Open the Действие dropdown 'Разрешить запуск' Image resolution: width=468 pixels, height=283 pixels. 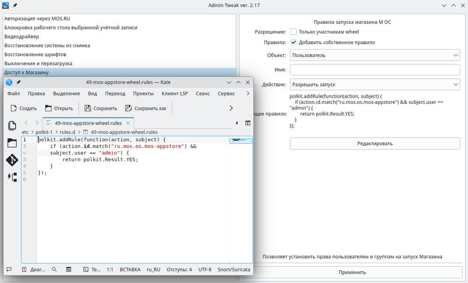click(x=375, y=85)
